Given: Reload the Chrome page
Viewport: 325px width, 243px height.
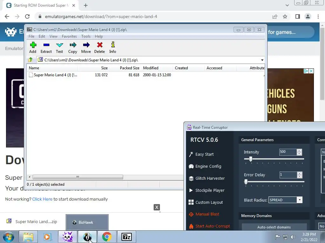Looking at the screenshot, I should (x=27, y=16).
